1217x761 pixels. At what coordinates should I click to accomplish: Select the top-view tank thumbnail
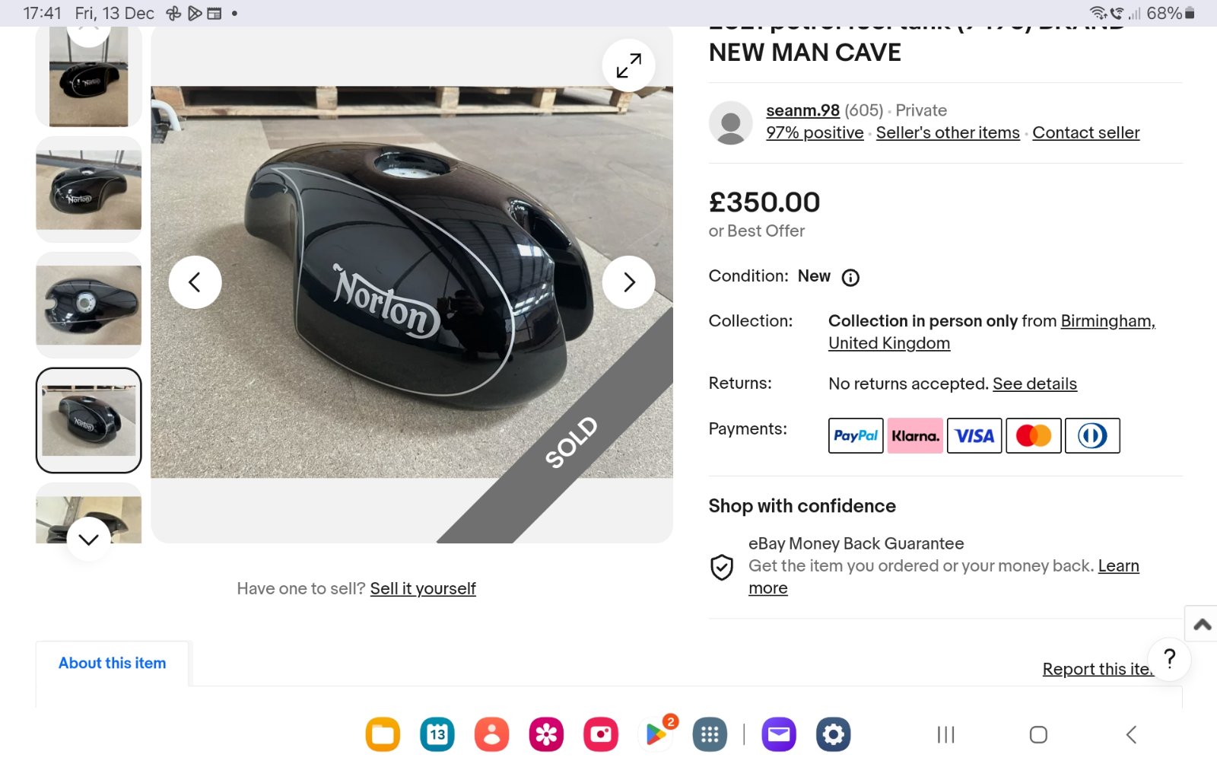[x=89, y=305]
